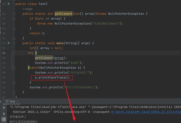Run class Test from gutter arrow
This screenshot has width=181, height=123.
click(9, 4)
